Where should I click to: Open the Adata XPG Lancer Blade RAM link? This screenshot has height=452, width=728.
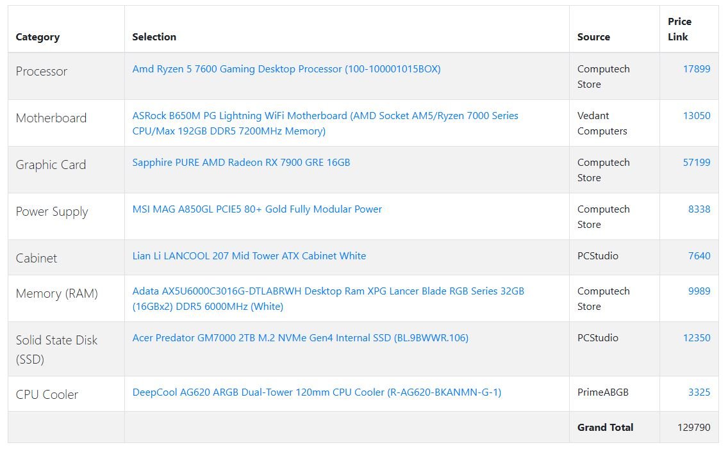[328, 299]
